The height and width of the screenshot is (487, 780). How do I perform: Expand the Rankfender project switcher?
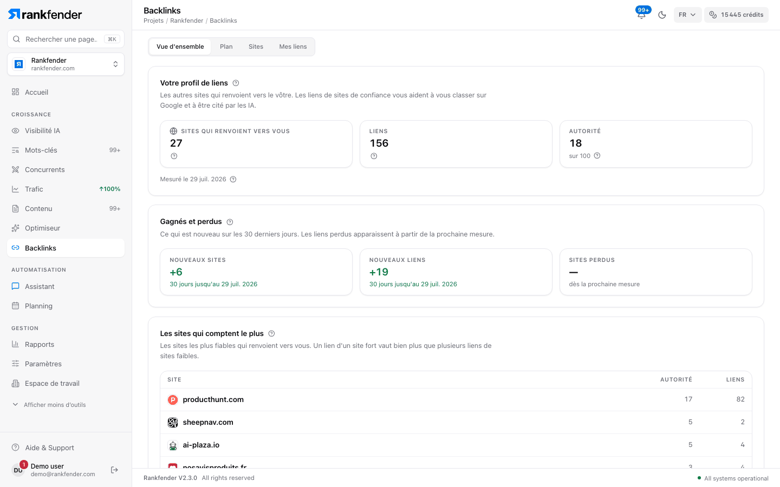(66, 64)
